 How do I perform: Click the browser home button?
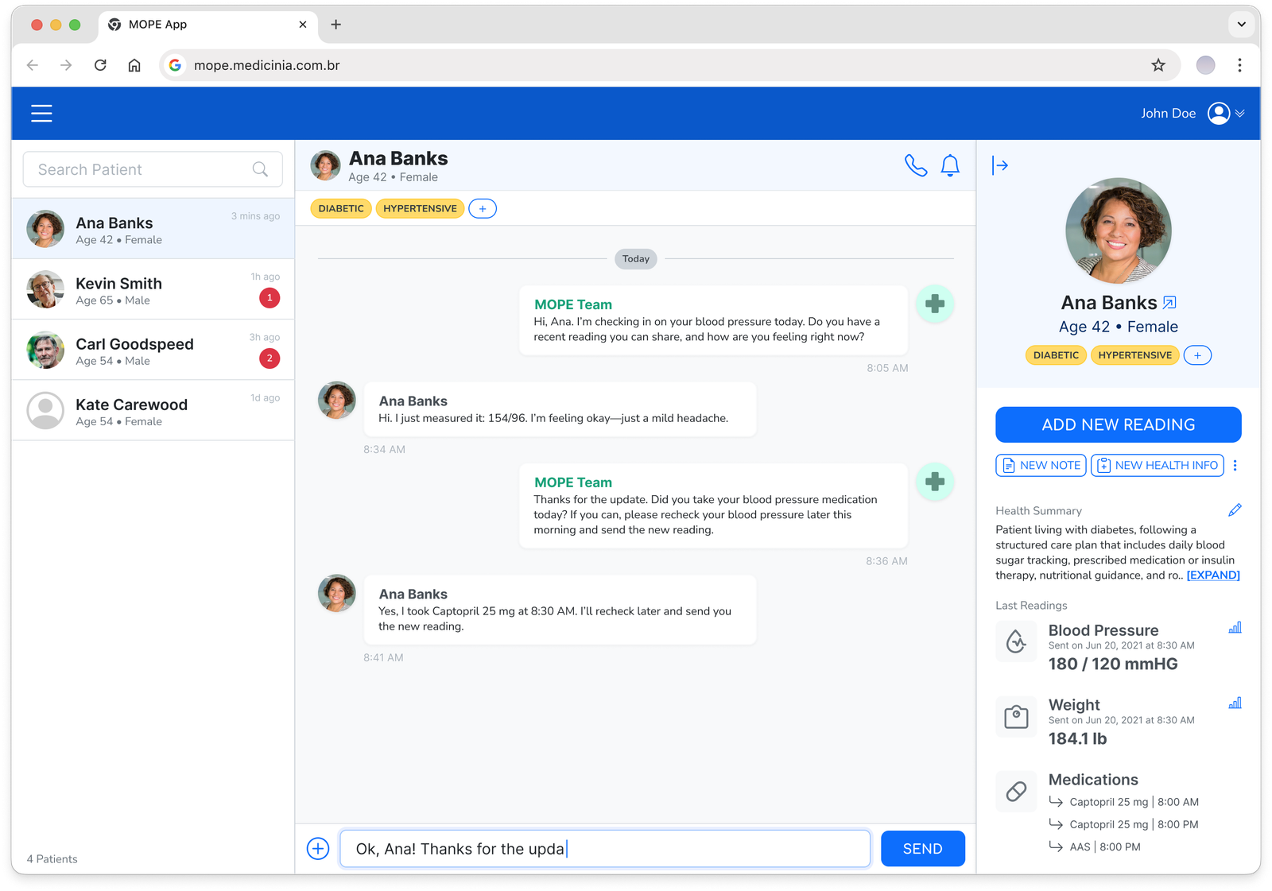tap(134, 65)
